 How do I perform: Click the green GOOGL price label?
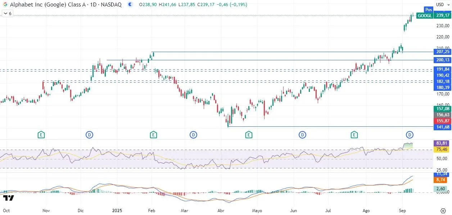click(x=424, y=15)
